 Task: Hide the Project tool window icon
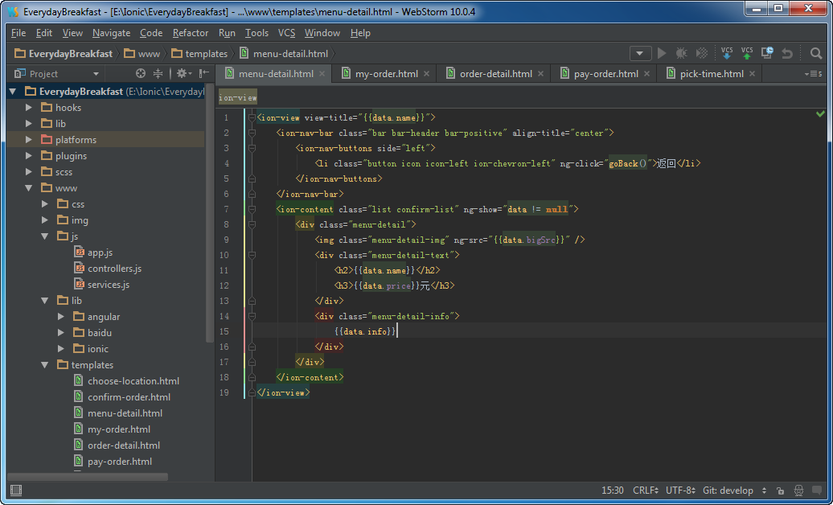pyautogui.click(x=204, y=73)
